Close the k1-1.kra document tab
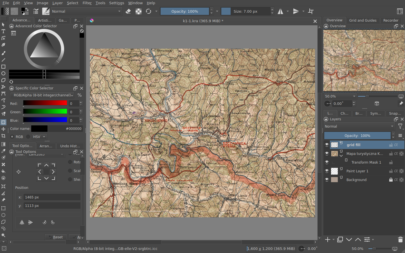Viewport: 405px width, 253px height. pyautogui.click(x=315, y=21)
